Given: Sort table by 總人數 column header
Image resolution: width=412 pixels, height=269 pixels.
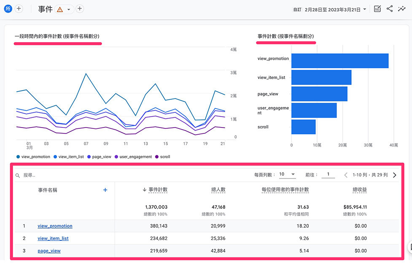Looking at the screenshot, I should coord(218,189).
